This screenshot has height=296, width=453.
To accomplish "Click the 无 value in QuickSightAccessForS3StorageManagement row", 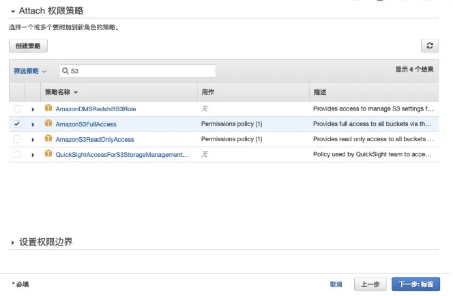I will tap(205, 154).
